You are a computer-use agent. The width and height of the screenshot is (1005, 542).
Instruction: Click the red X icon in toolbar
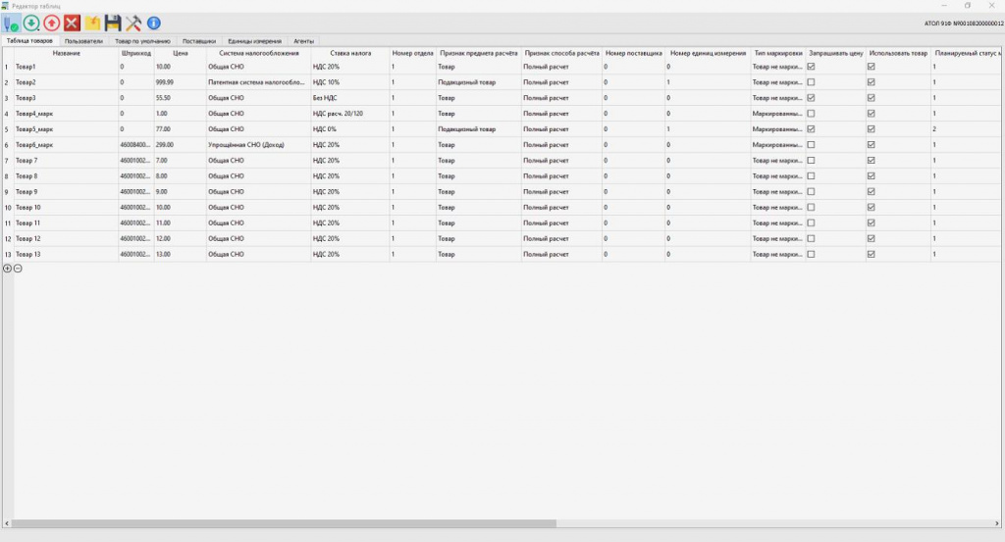(x=72, y=24)
